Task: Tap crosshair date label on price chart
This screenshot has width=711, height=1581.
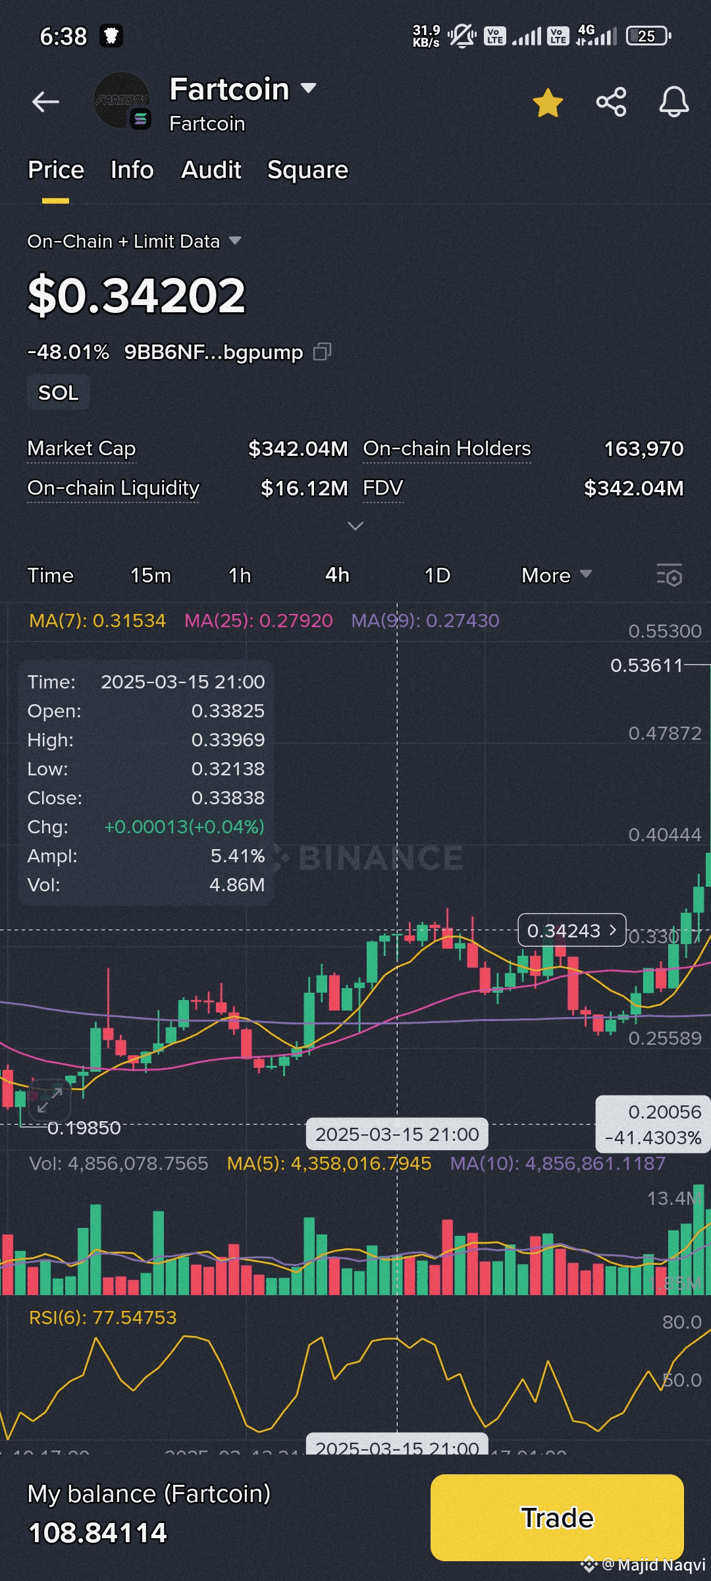Action: (x=397, y=1134)
